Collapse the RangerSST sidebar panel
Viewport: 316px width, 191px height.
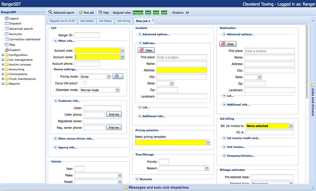click(x=42, y=12)
